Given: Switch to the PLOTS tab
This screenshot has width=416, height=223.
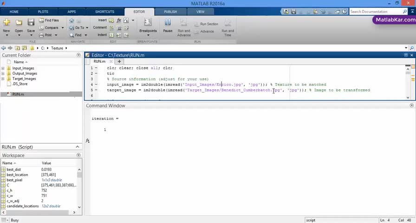Looking at the screenshot, I should tap(43, 12).
